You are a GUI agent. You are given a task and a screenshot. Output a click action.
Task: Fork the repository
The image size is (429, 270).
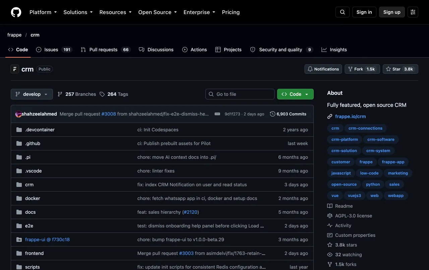pyautogui.click(x=362, y=69)
